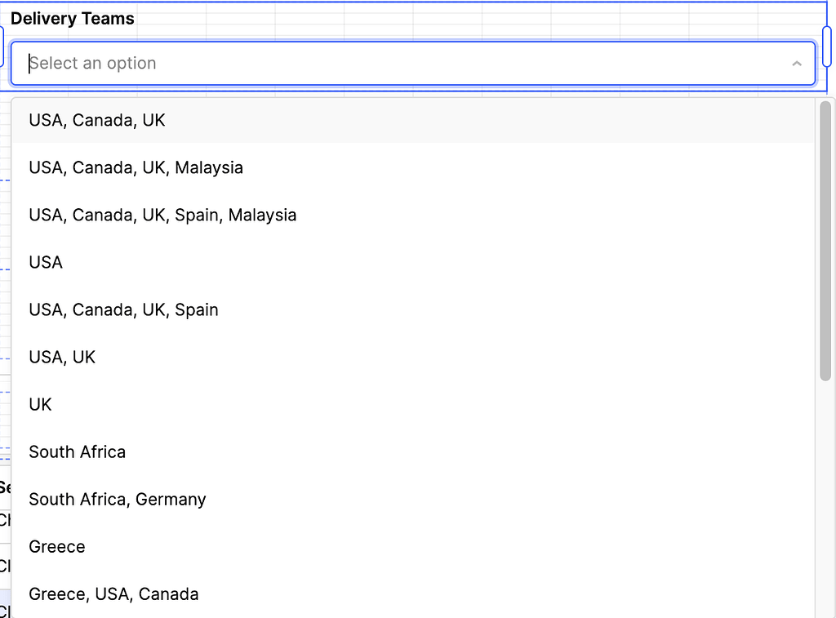Image resolution: width=836 pixels, height=618 pixels.
Task: Pick 'Greece, USA, Canada' option
Action: pyautogui.click(x=412, y=594)
